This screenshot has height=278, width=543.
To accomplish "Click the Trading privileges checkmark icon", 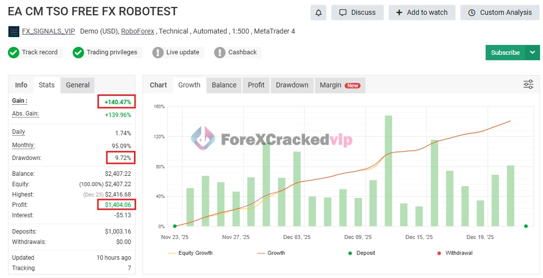I will (78, 52).
